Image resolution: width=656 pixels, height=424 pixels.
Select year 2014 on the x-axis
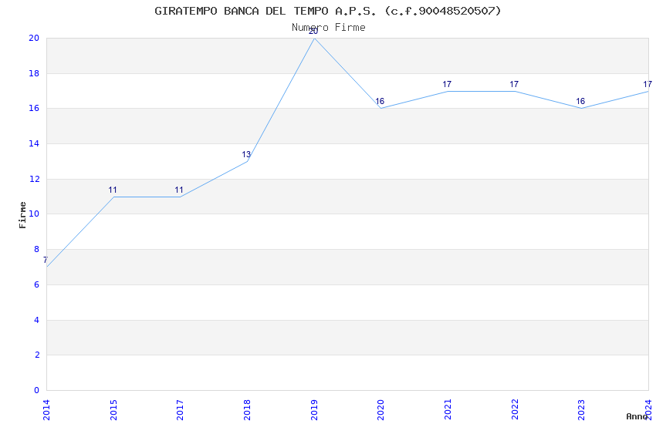[46, 409]
